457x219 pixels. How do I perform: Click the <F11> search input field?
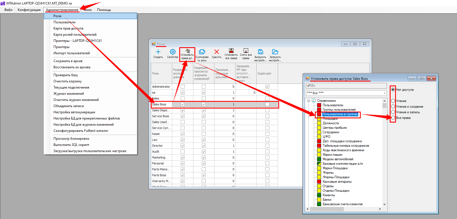click(x=346, y=86)
